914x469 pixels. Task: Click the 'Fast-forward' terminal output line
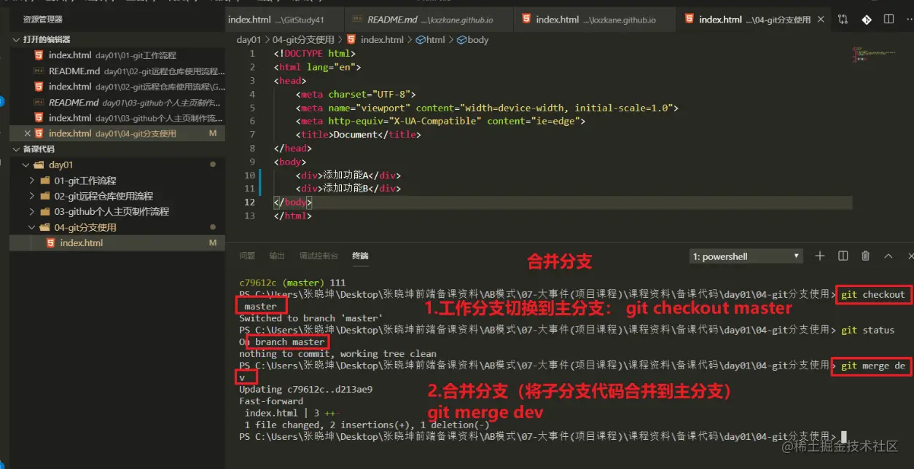pos(271,401)
